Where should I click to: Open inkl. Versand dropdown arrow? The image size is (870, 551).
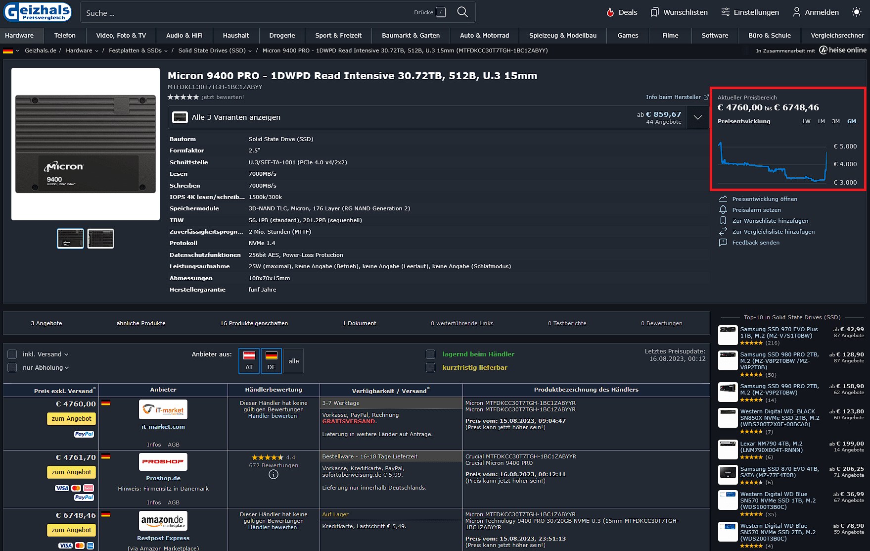[66, 355]
